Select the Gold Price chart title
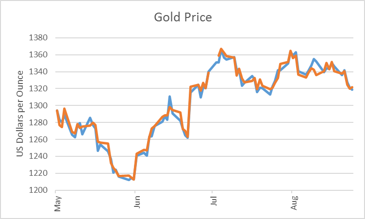Screen dimensions: 365x219 click(182, 17)
